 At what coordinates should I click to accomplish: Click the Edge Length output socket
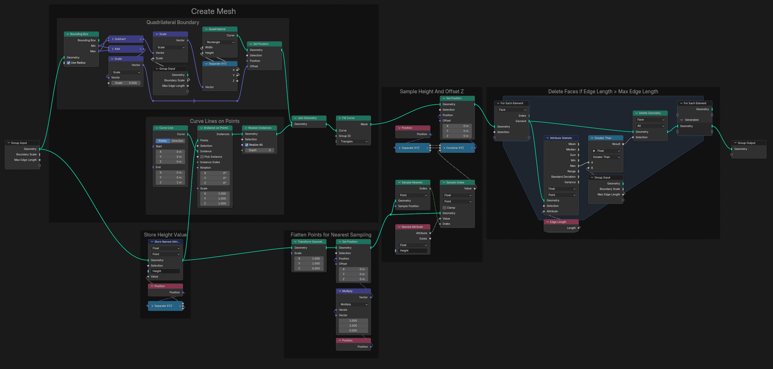pyautogui.click(x=578, y=228)
